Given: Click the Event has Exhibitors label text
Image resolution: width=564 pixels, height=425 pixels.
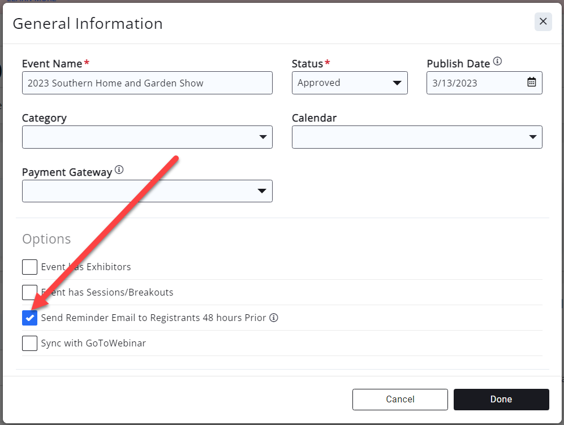Looking at the screenshot, I should pos(86,267).
